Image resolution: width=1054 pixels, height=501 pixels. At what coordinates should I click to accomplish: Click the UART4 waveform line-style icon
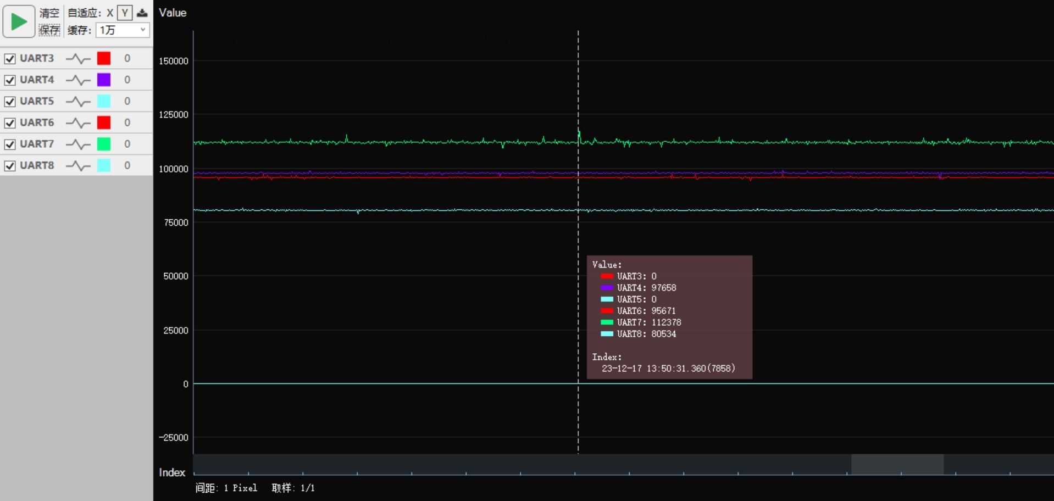pos(78,80)
